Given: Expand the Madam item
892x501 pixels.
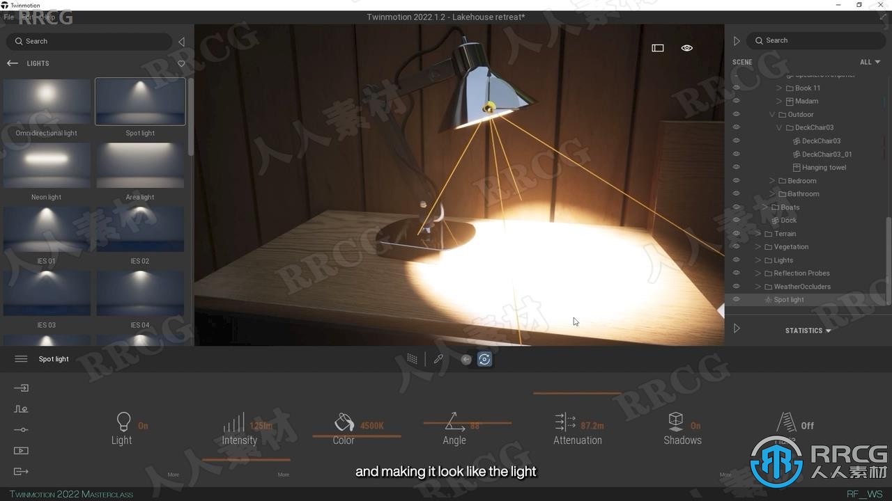Looking at the screenshot, I should (779, 102).
